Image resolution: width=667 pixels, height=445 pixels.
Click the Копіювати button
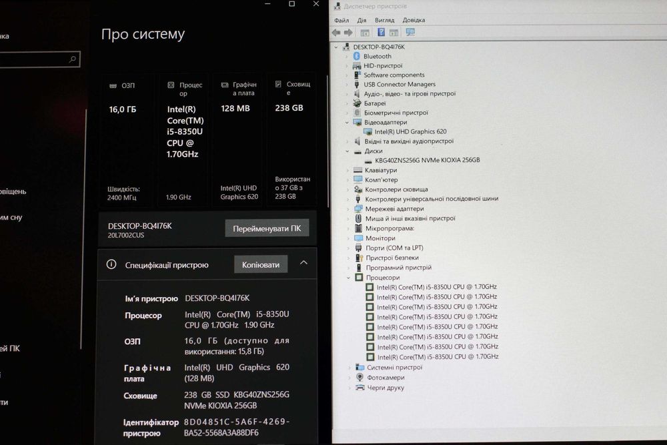[261, 265]
